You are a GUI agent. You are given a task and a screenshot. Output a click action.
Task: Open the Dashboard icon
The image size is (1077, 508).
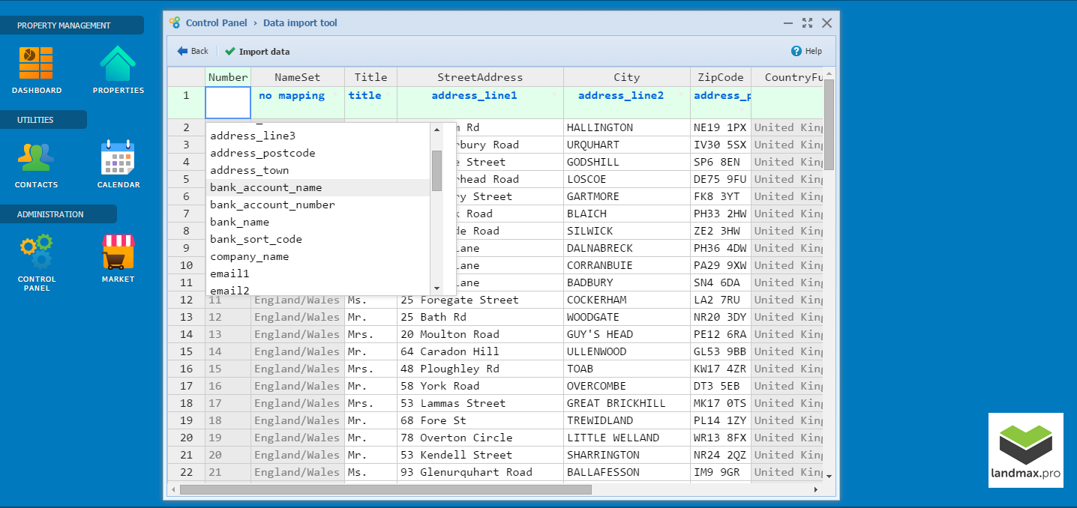point(36,64)
